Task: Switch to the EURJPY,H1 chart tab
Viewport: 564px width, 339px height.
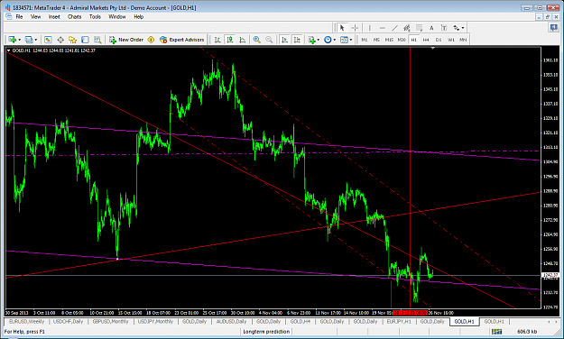Action: tap(399, 321)
